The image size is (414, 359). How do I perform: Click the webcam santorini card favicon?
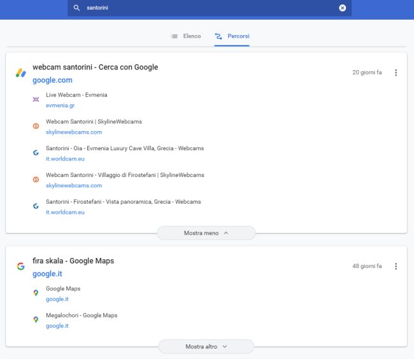(x=21, y=73)
